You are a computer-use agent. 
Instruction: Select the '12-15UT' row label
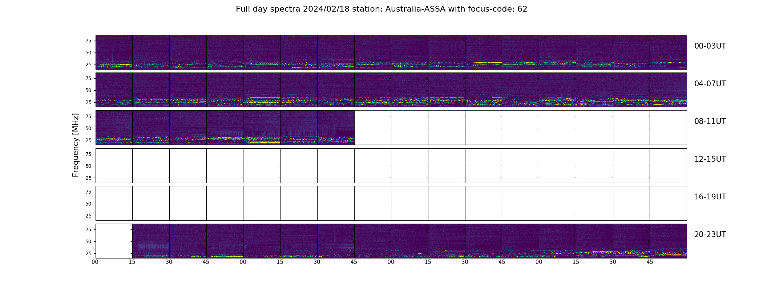[x=710, y=159]
